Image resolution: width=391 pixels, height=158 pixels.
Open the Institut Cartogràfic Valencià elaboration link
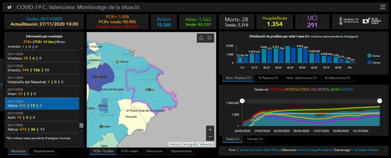coord(316,150)
